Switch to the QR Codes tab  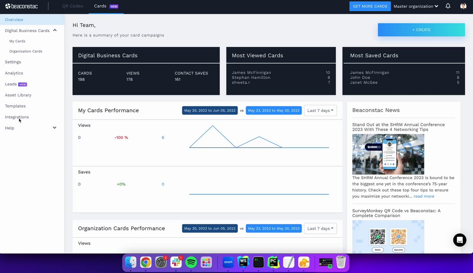point(72,6)
